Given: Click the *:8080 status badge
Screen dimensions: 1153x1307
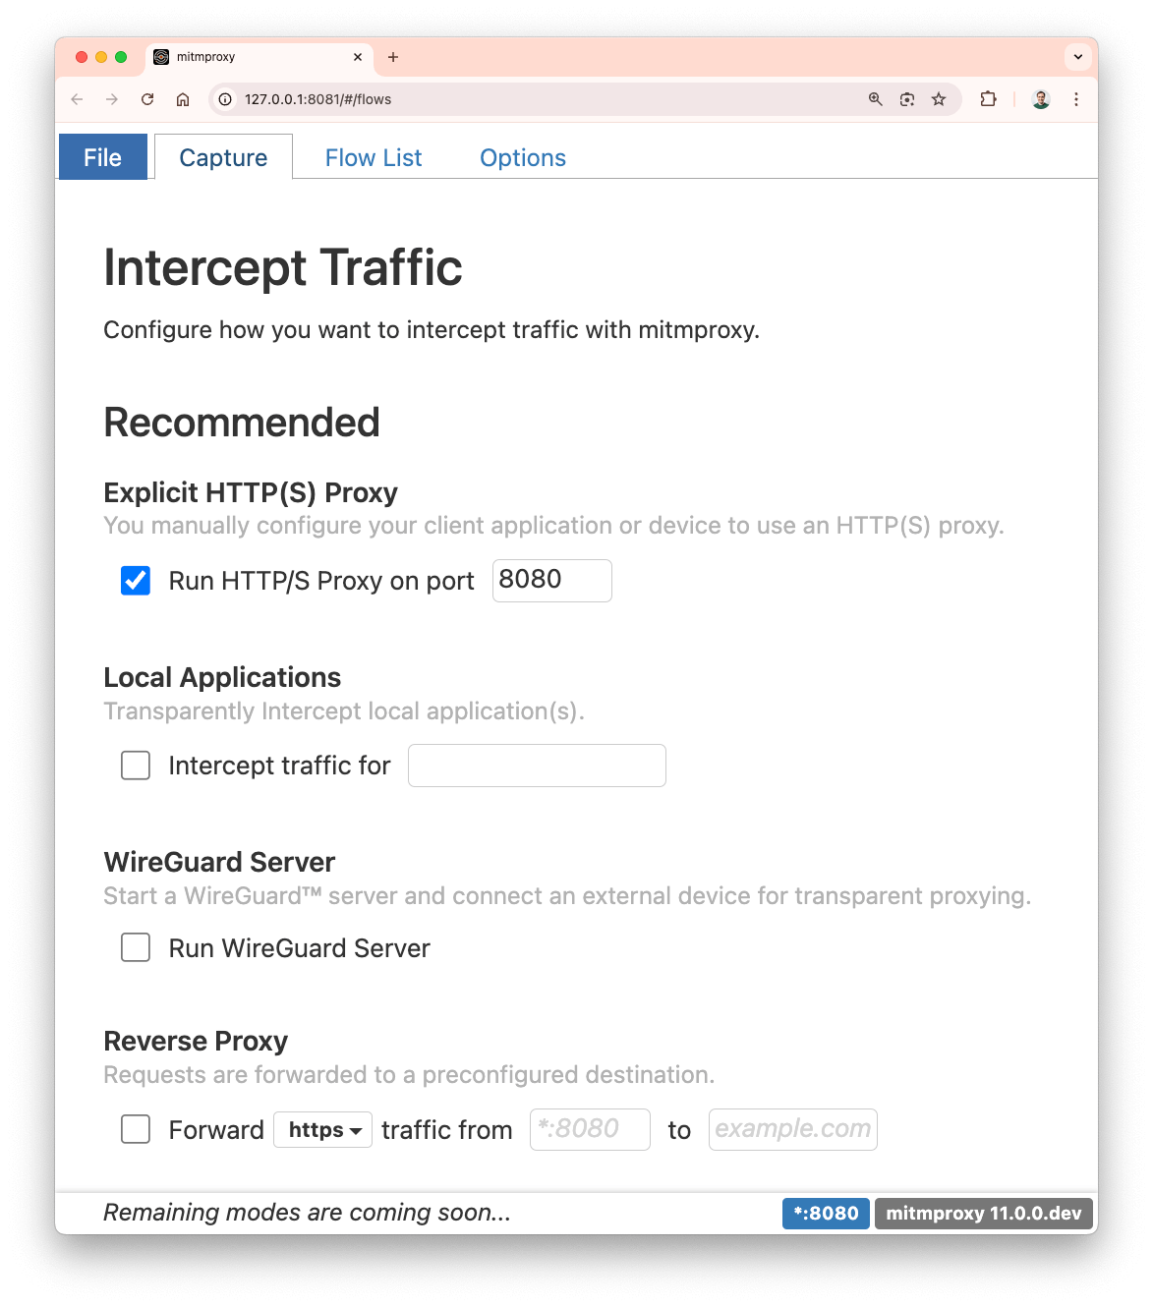Looking at the screenshot, I should tap(826, 1214).
